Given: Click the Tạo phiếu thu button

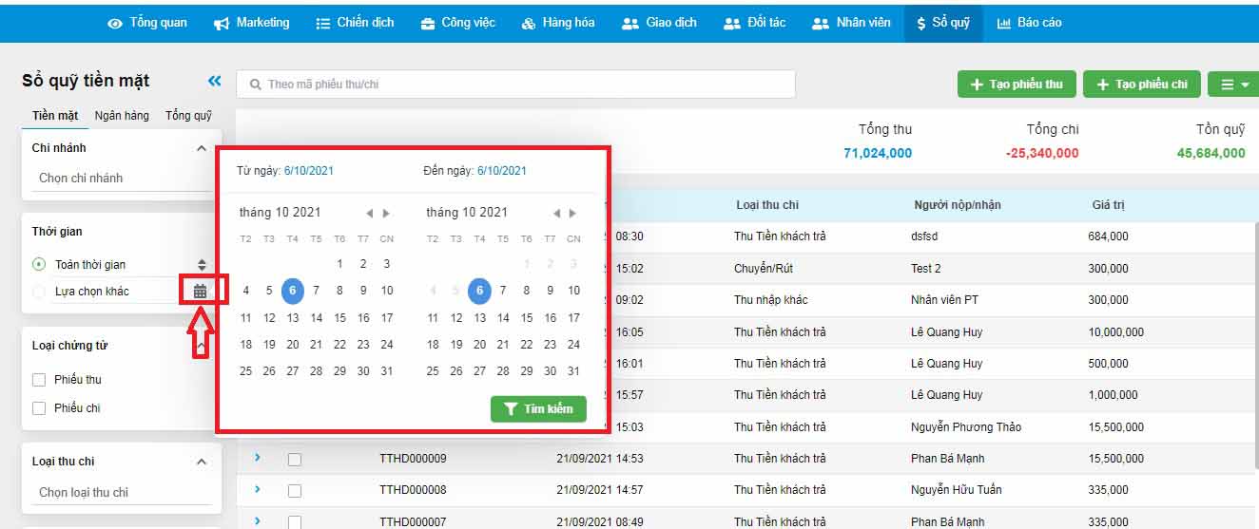Looking at the screenshot, I should click(x=1016, y=85).
